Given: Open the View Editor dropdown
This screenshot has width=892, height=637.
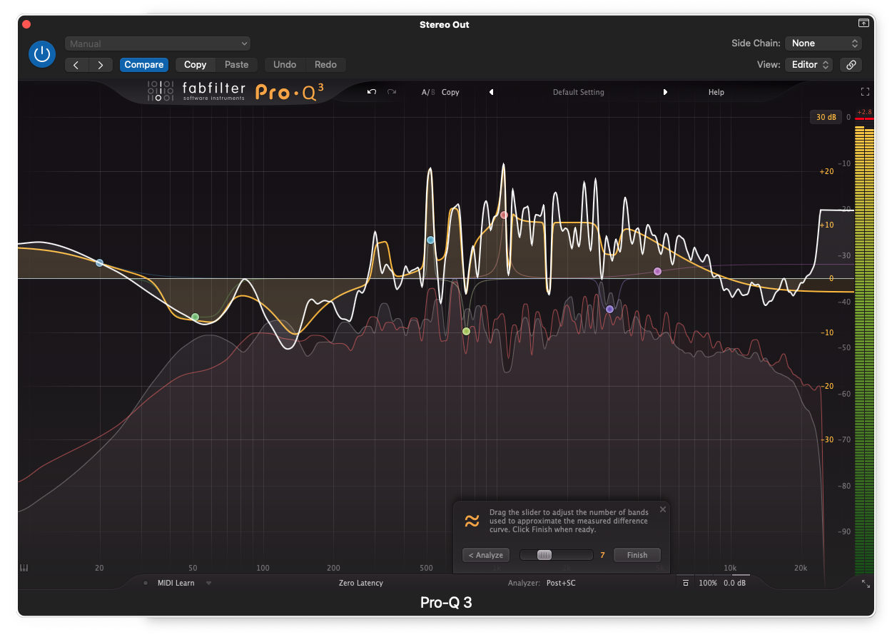Looking at the screenshot, I should pyautogui.click(x=809, y=64).
